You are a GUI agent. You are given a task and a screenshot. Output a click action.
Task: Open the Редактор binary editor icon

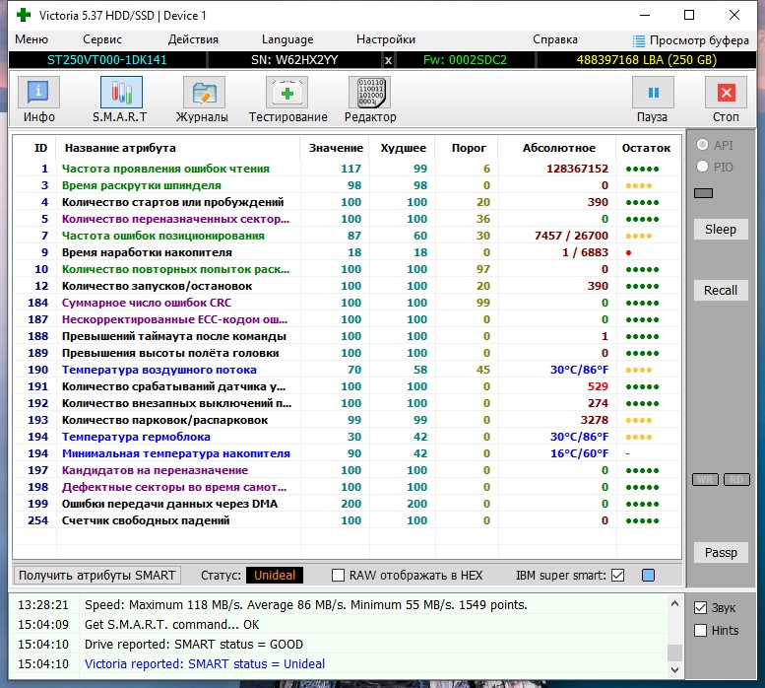click(x=370, y=93)
